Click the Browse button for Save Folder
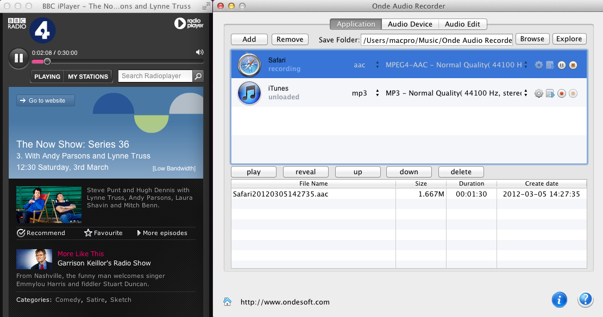 pos(532,39)
